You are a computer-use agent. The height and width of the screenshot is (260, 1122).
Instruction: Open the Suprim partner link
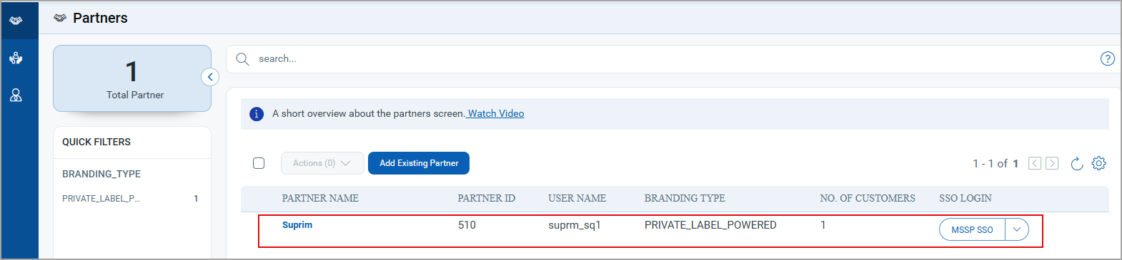click(x=297, y=224)
